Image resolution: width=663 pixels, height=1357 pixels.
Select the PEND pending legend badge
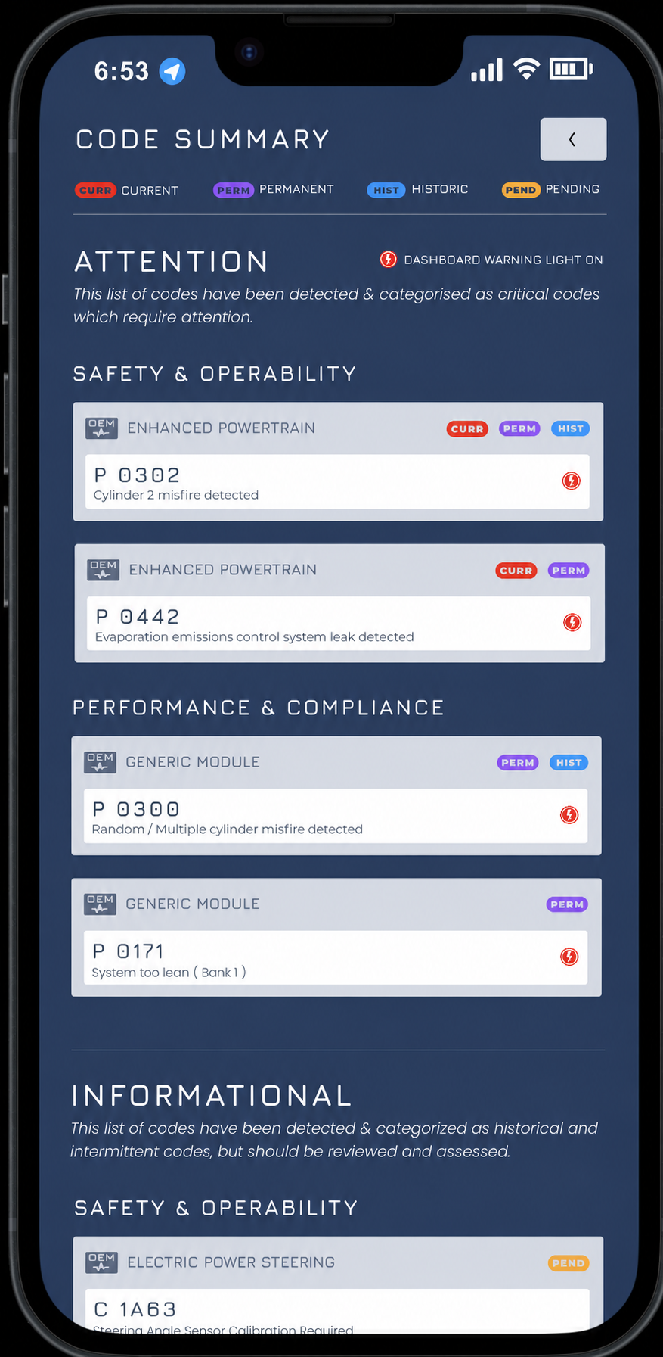coord(521,190)
